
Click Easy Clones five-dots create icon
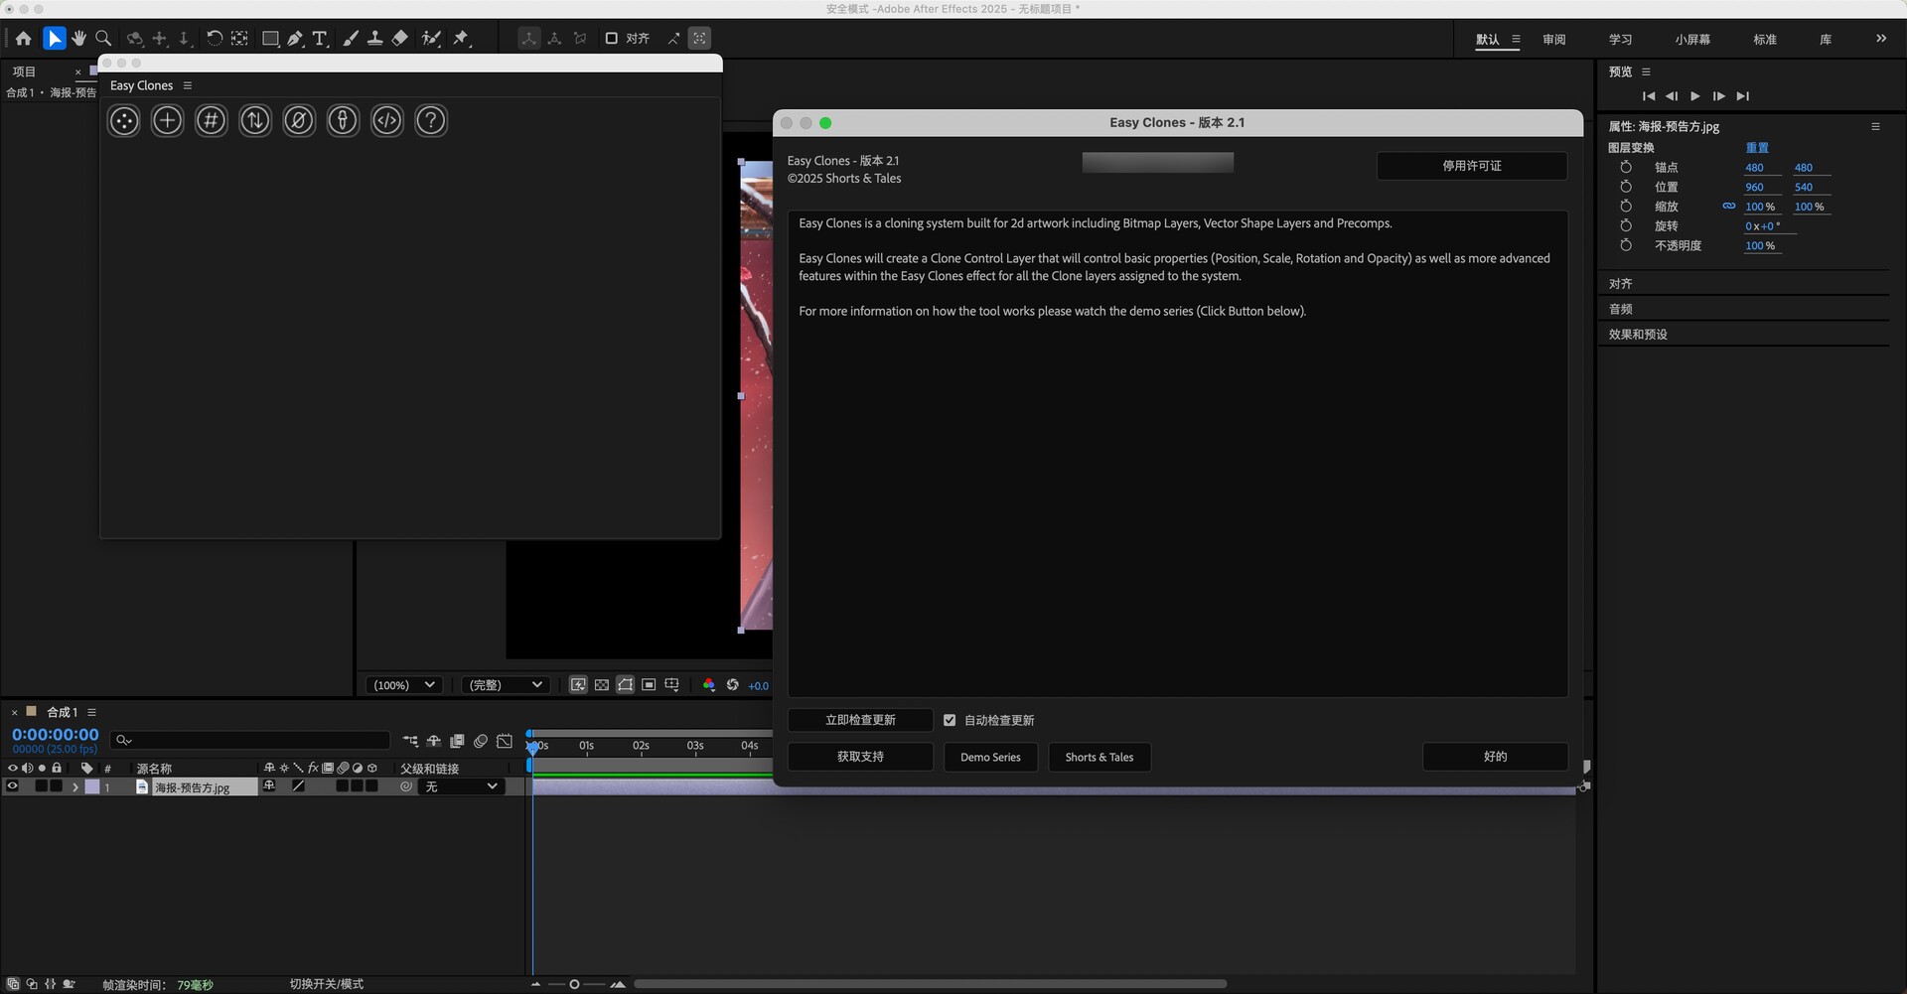point(123,121)
